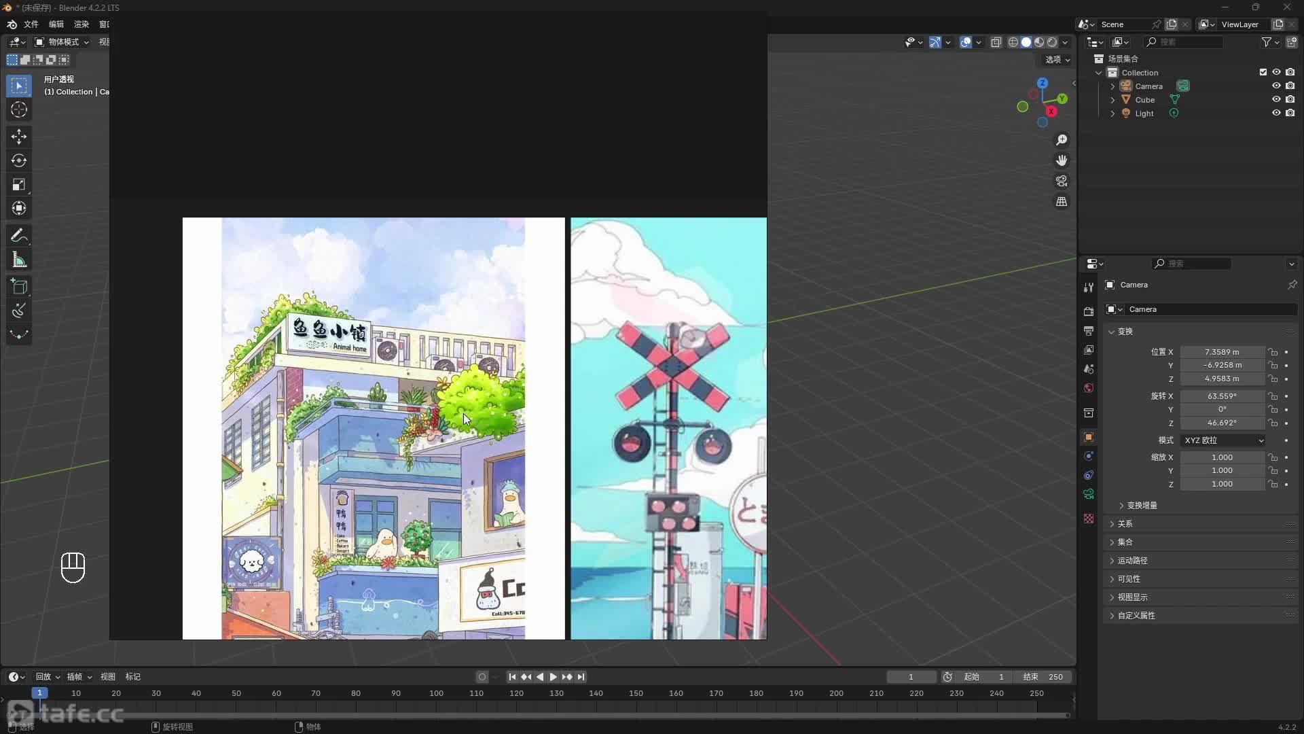Select rendered viewport shading sphere
The height and width of the screenshot is (734, 1304).
click(1052, 42)
